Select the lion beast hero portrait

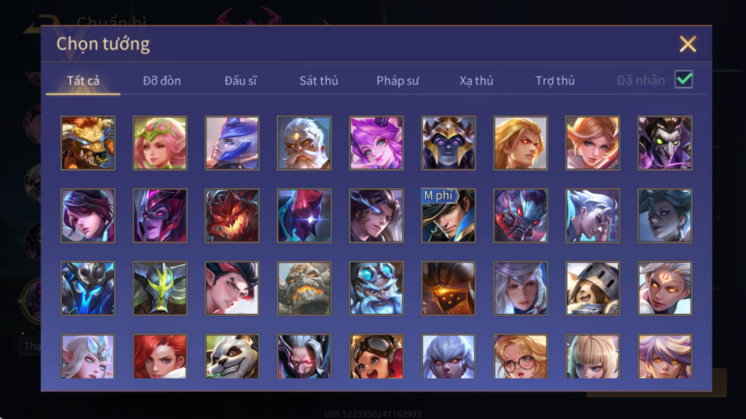[88, 143]
